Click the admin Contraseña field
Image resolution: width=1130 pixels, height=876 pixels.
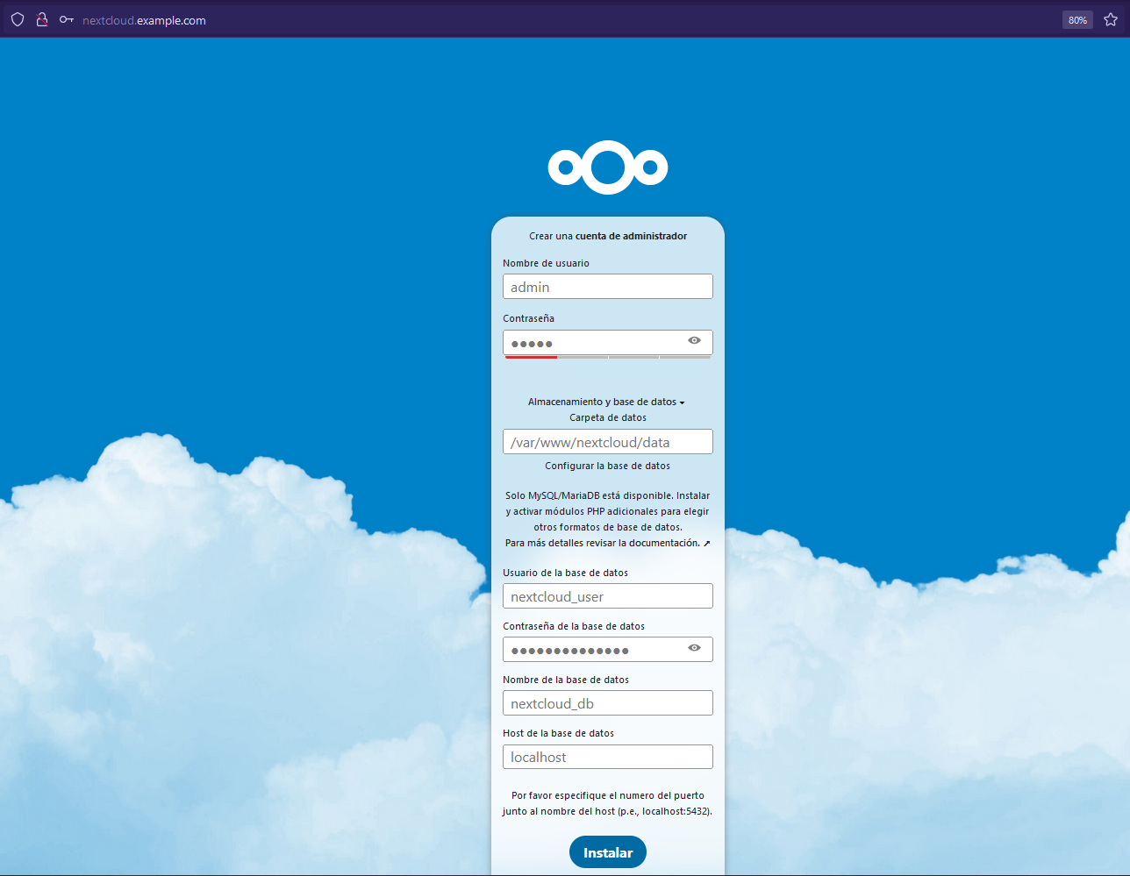[608, 343]
